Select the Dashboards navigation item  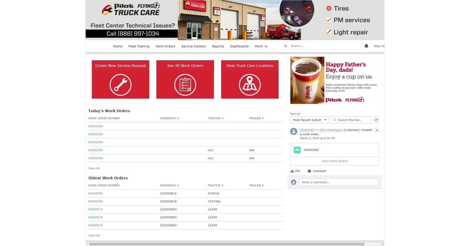[239, 46]
